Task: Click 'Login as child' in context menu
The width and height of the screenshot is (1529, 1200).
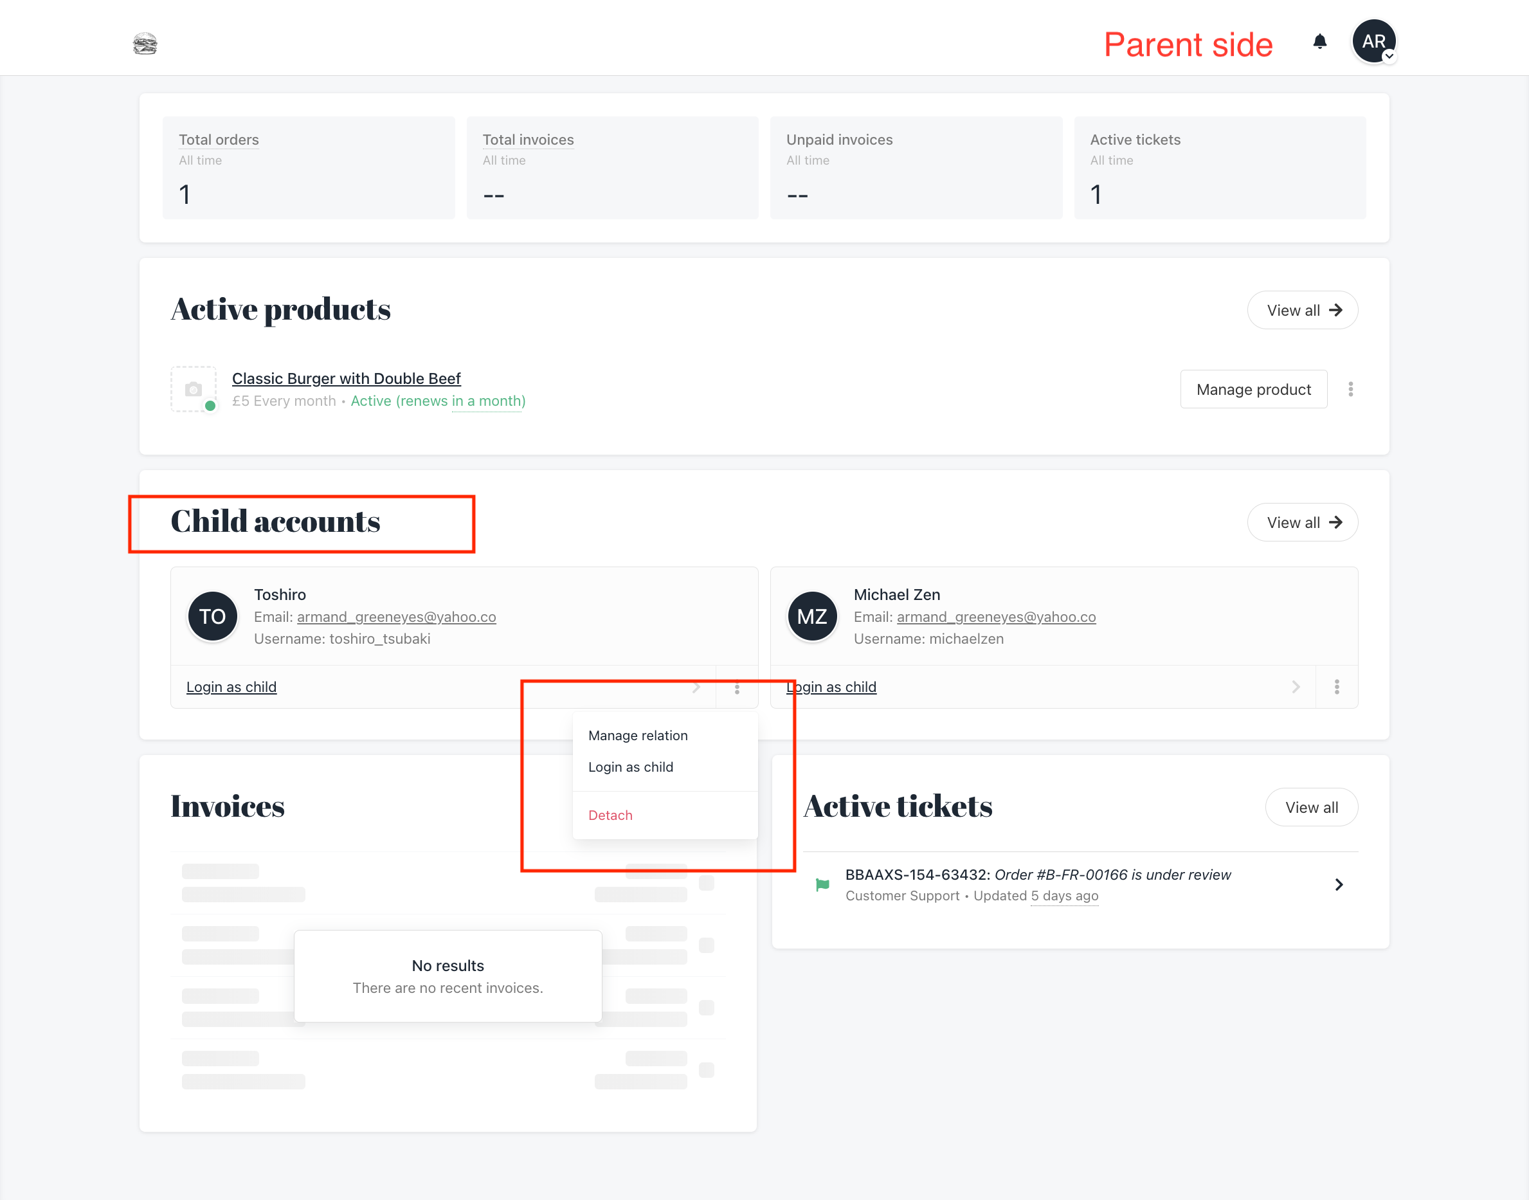Action: pyautogui.click(x=631, y=766)
